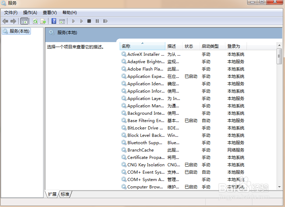Click the Refresh icon in toolbar
The image size is (285, 207).
[35, 21]
